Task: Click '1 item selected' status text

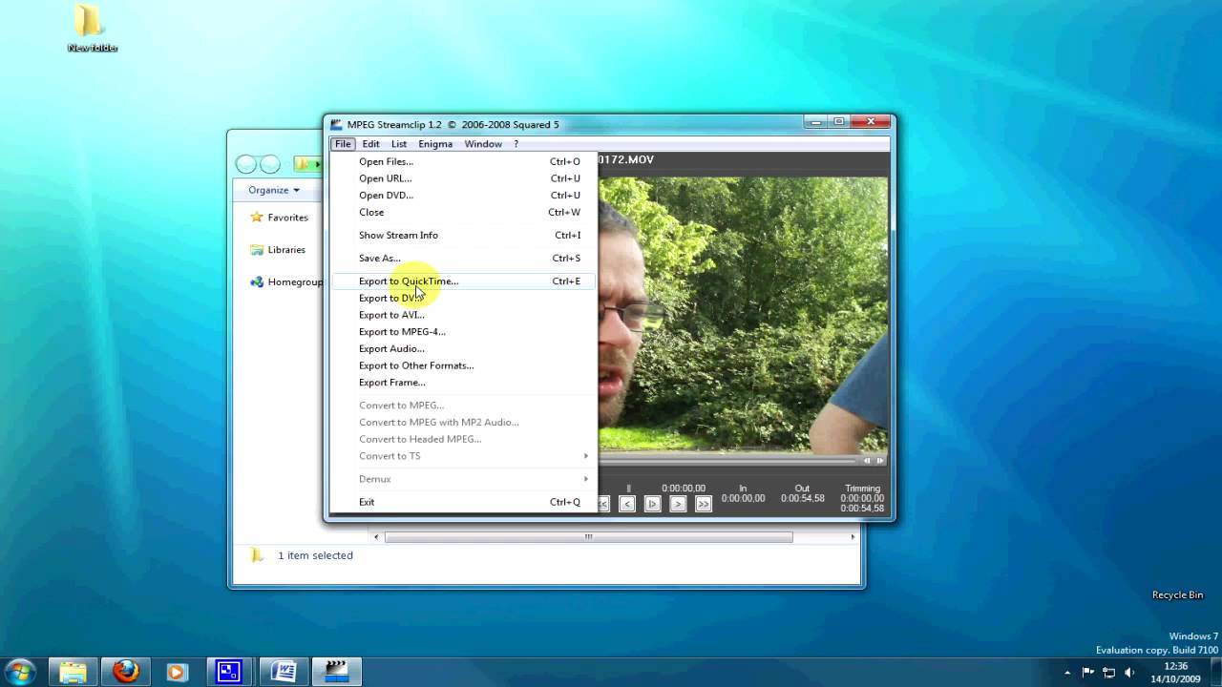Action: (x=315, y=555)
